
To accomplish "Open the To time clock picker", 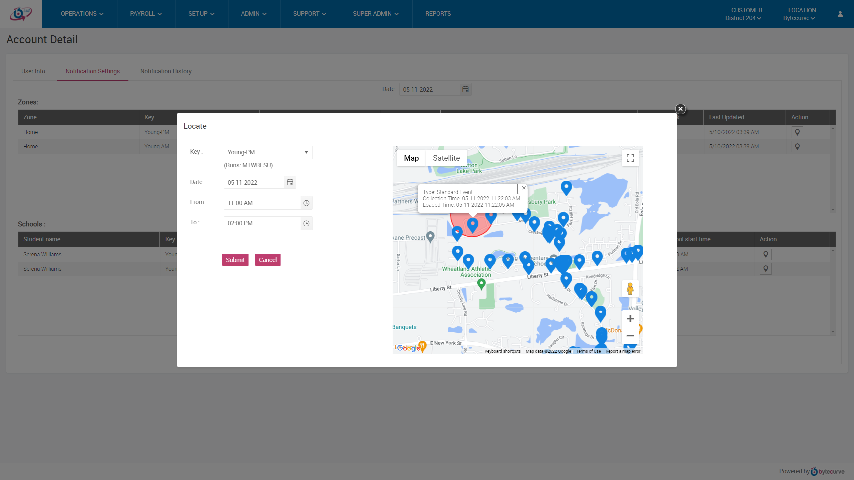I will [x=306, y=223].
